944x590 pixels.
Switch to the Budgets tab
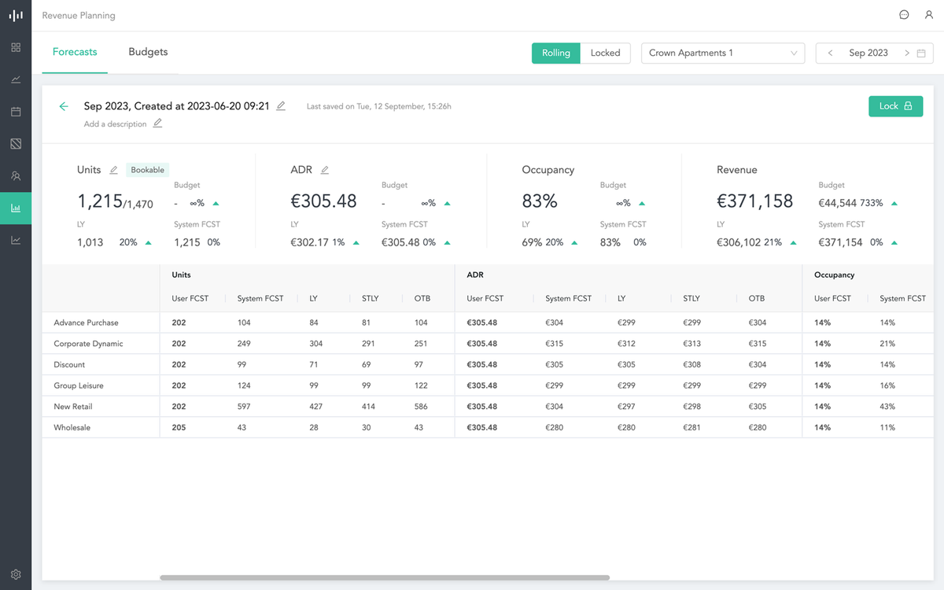[x=148, y=52]
